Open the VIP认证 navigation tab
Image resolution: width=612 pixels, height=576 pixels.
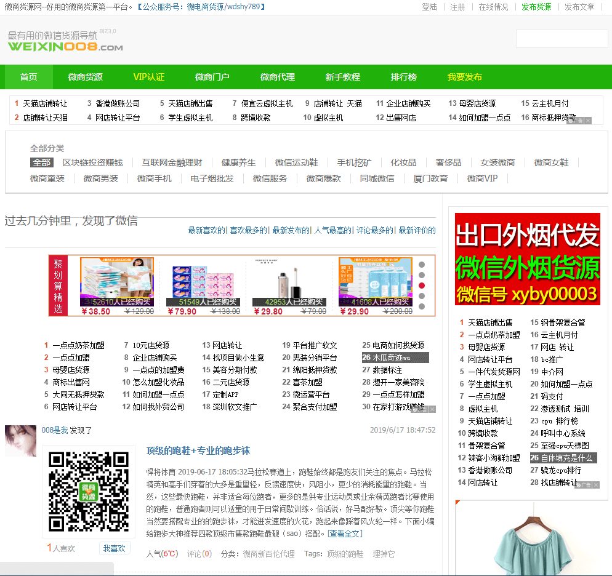coord(149,77)
